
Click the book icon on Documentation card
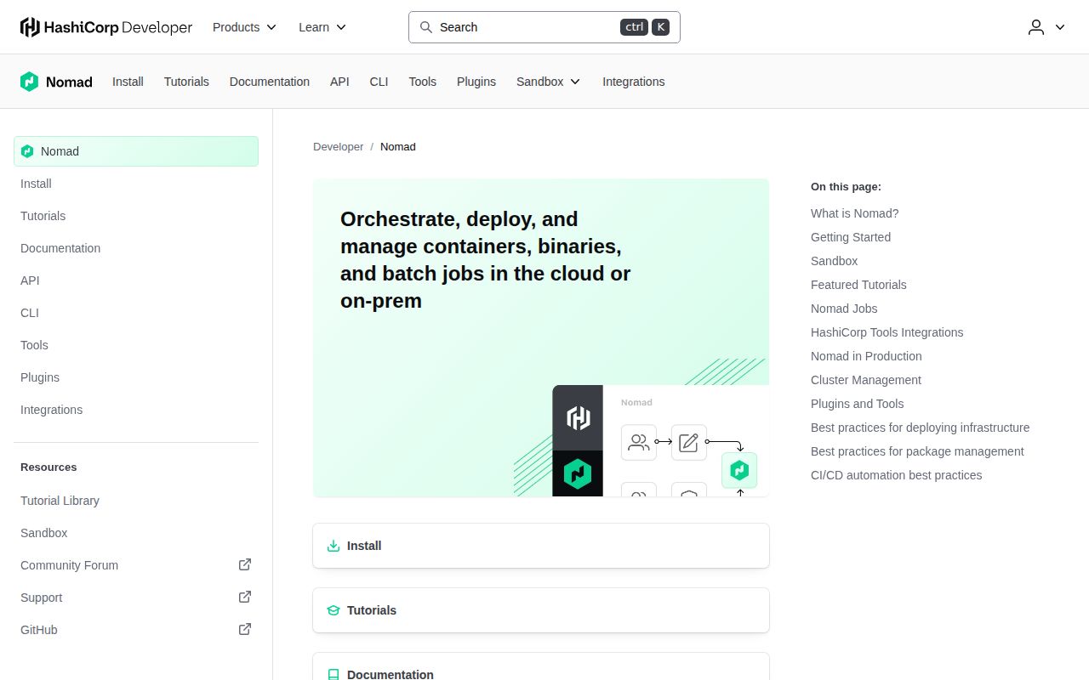[334, 675]
